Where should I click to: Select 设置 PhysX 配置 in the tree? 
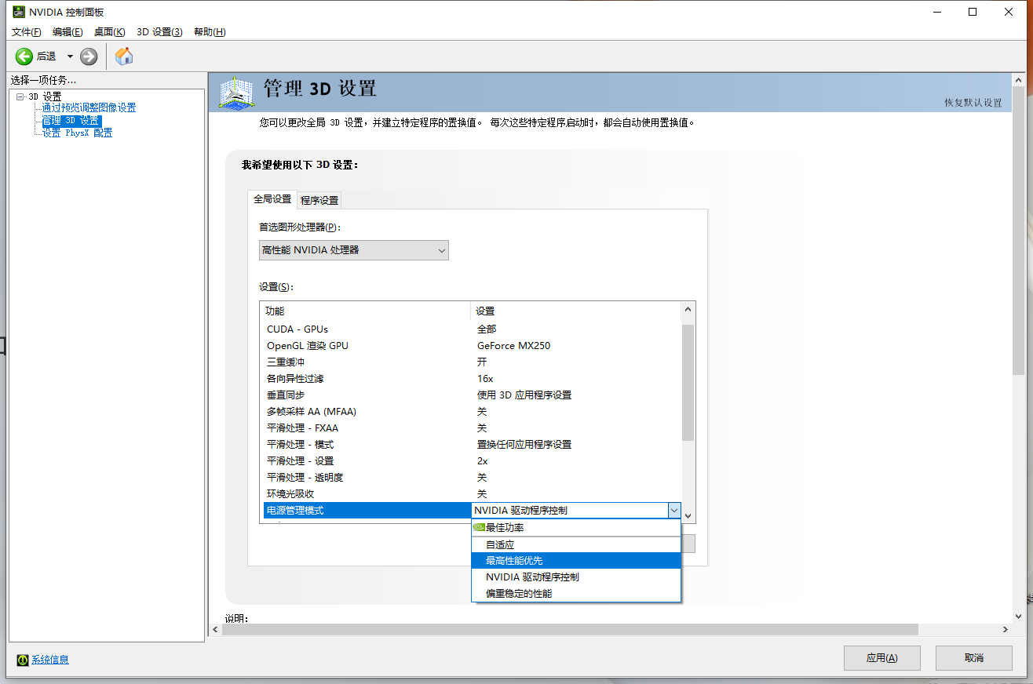point(77,133)
